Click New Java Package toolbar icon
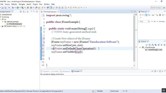166x93 pixels. coord(28,7)
